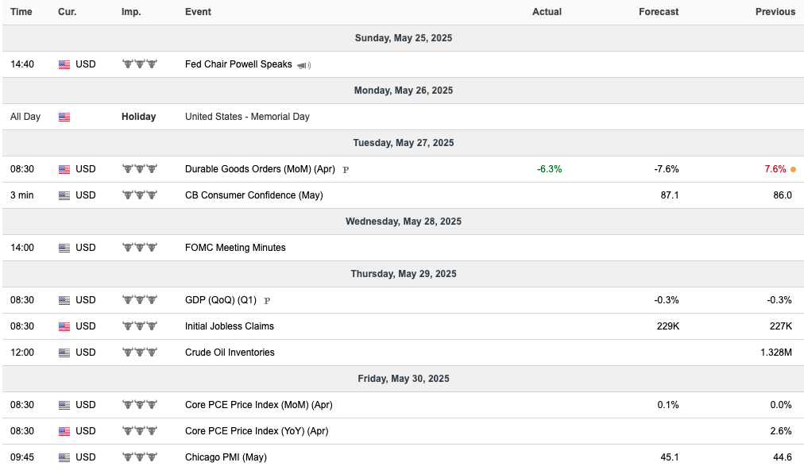The height and width of the screenshot is (474, 804).
Task: Open the Fed Chair Powell Speaks event
Action: coord(238,64)
